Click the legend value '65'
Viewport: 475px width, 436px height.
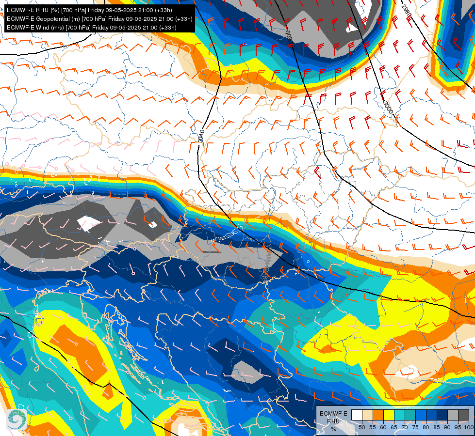(x=394, y=427)
